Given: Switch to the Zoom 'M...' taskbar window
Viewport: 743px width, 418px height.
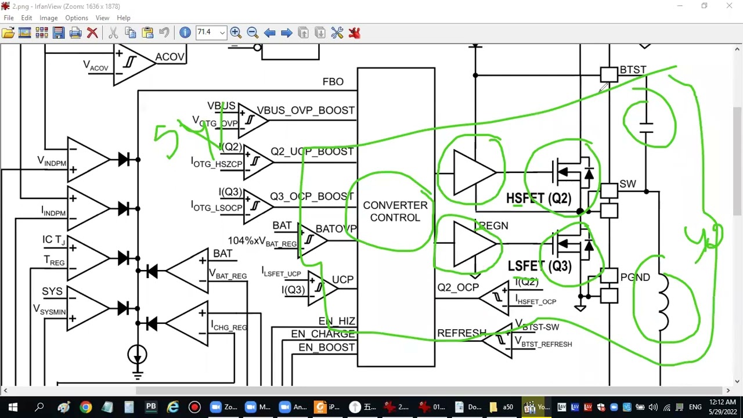Looking at the screenshot, I should (x=258, y=407).
